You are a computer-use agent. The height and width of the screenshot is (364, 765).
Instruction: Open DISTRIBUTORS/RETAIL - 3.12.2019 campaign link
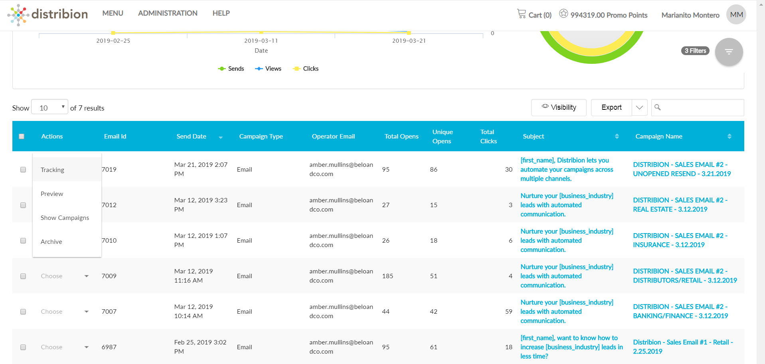point(685,276)
